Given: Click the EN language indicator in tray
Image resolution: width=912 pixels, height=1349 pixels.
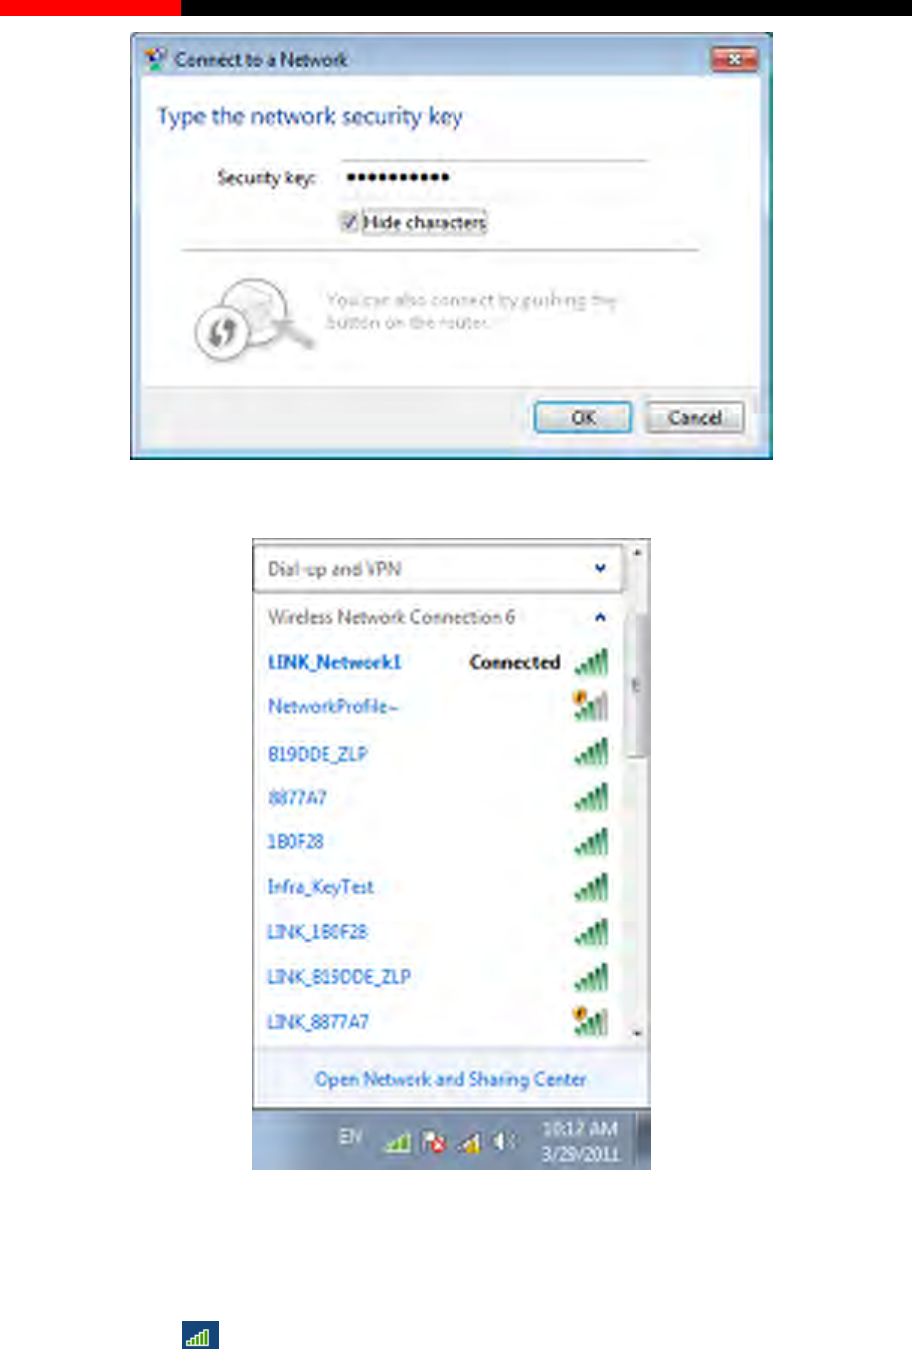Looking at the screenshot, I should pyautogui.click(x=350, y=1137).
